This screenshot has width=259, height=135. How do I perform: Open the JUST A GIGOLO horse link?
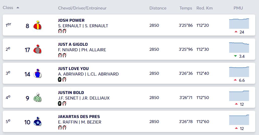tap(73, 44)
